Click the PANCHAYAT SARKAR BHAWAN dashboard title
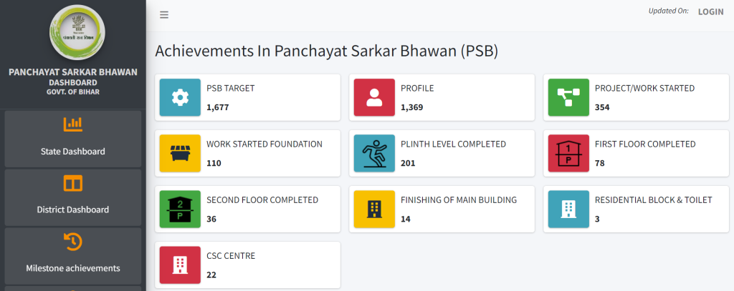This screenshot has width=734, height=291. coord(72,72)
